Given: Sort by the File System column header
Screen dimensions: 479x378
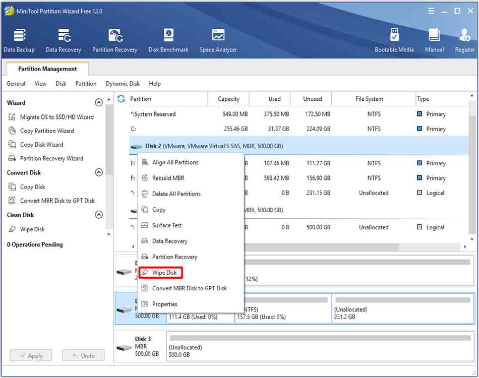Looking at the screenshot, I should [x=374, y=99].
